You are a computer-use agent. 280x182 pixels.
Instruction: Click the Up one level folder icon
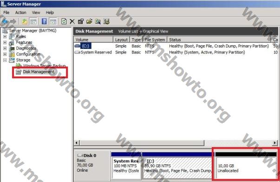(25, 21)
